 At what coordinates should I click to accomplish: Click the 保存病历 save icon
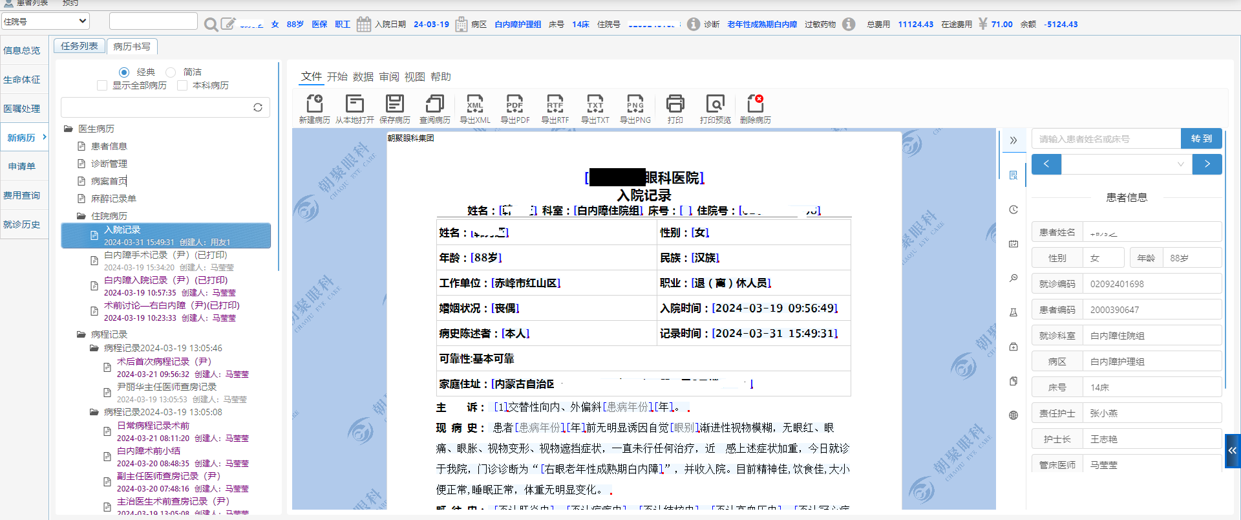pos(395,103)
